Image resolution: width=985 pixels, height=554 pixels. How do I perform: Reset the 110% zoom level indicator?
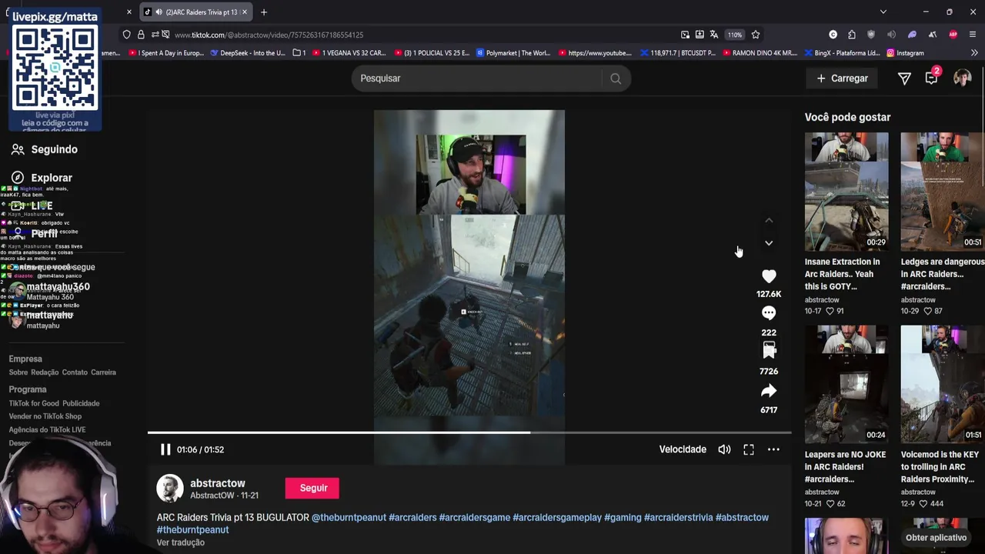[735, 35]
